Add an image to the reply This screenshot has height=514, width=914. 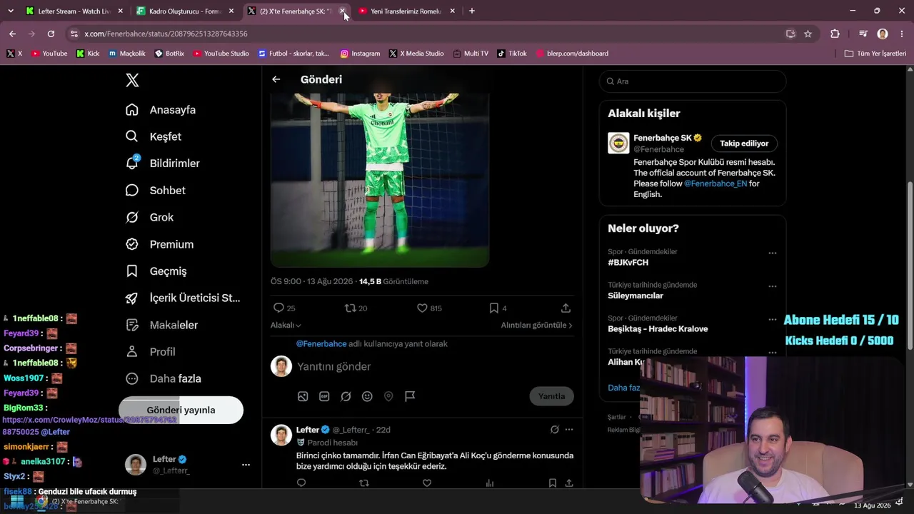coord(303,396)
